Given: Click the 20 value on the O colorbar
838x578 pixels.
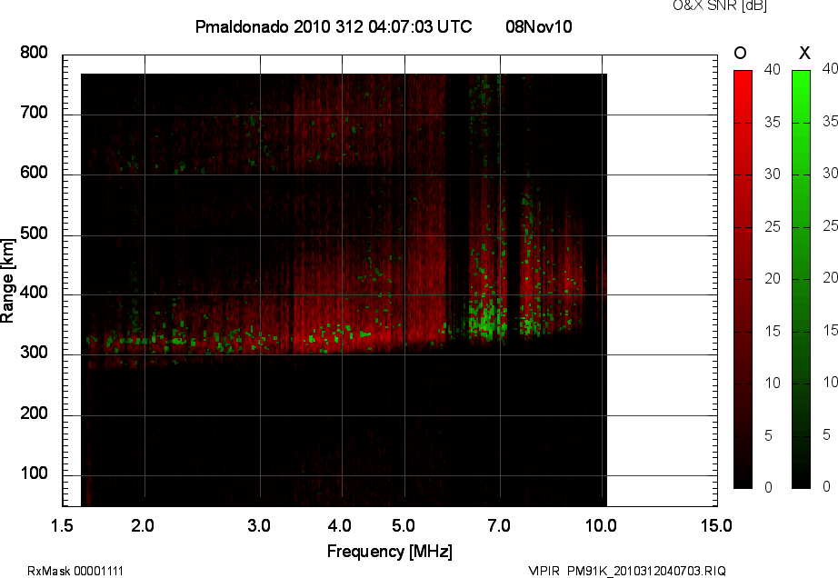Looking at the screenshot, I should coord(773,278).
